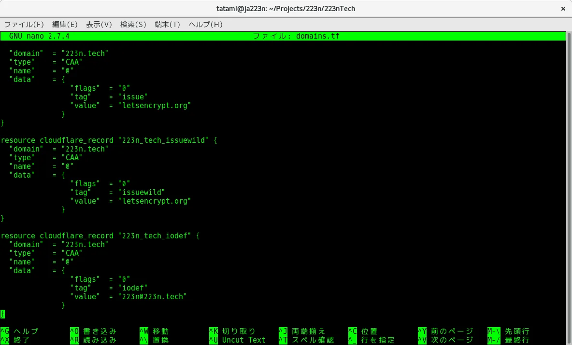Click the ^C 位置 shortcut
Screen dimensions: 572x345
(363, 331)
